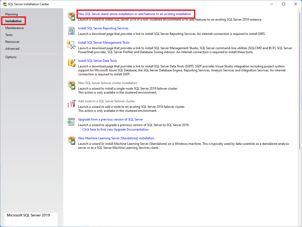This screenshot has width=302, height=227.
Task: Open the Advanced section
Action: 12,48
